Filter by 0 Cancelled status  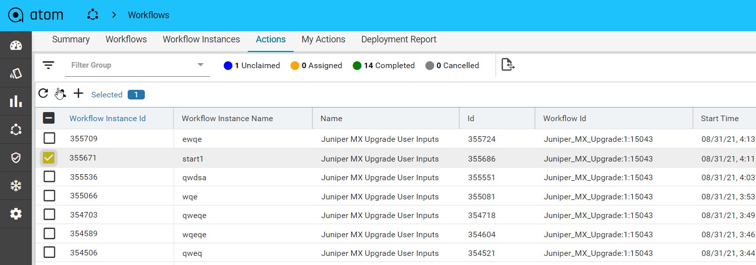(452, 66)
